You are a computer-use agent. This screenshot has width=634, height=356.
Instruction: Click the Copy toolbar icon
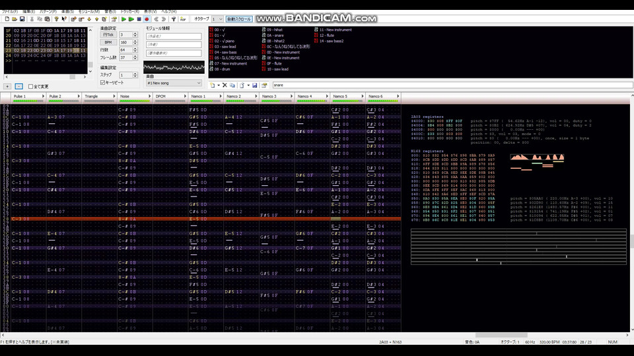coord(39,19)
